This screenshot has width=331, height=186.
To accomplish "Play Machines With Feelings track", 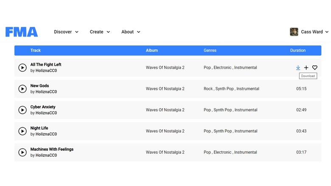I will coord(22,152).
